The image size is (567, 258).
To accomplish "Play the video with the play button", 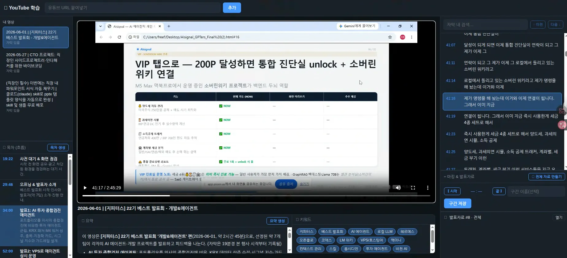I will pos(85,188).
